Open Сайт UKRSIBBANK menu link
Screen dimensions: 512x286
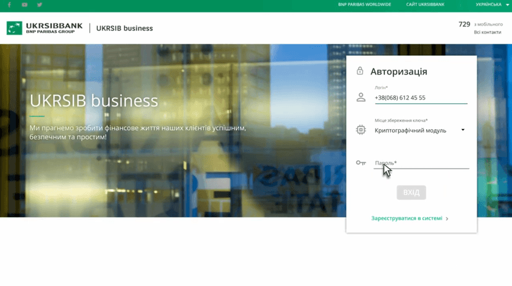(425, 4)
